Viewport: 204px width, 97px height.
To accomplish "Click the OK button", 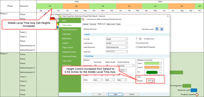I will click(99, 94).
